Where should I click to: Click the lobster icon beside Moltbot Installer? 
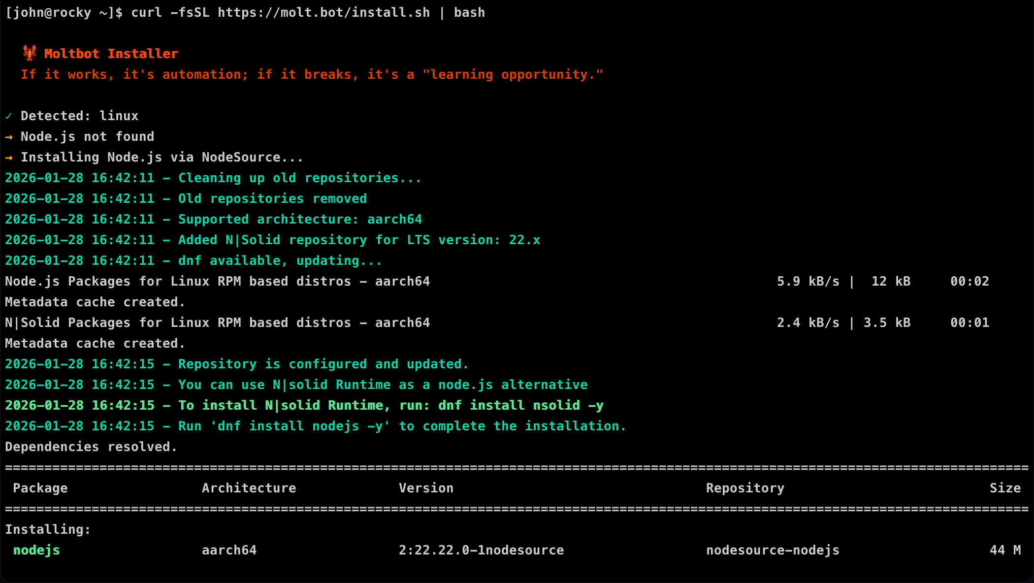click(30, 53)
